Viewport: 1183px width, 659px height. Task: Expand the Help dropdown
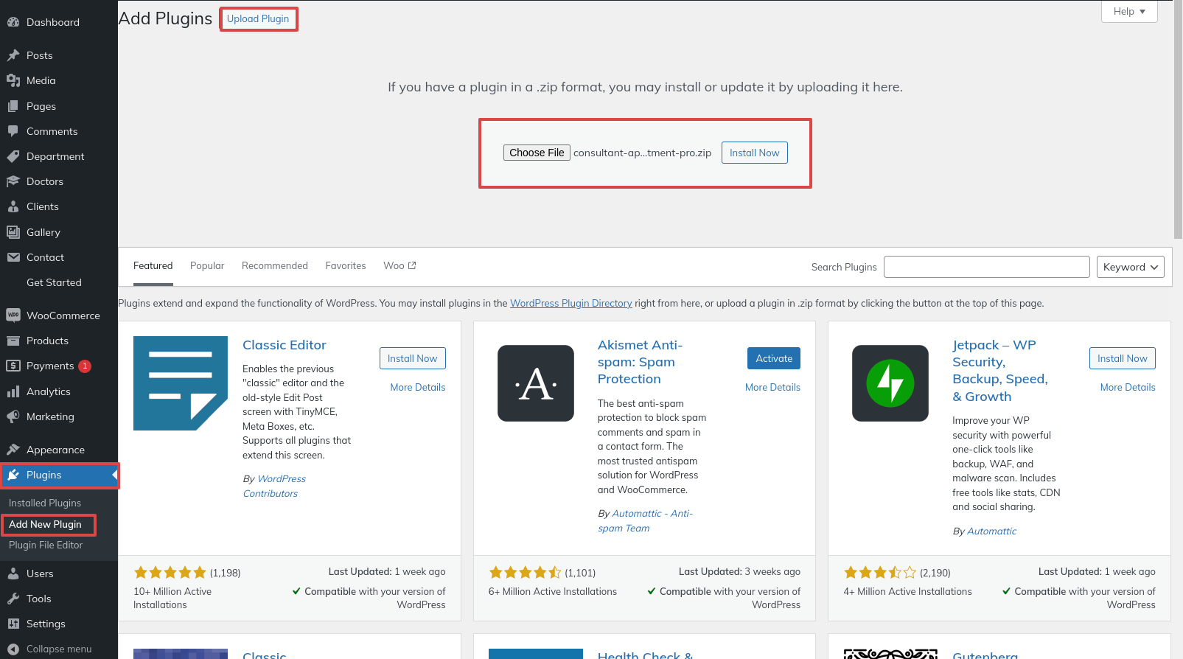point(1129,11)
